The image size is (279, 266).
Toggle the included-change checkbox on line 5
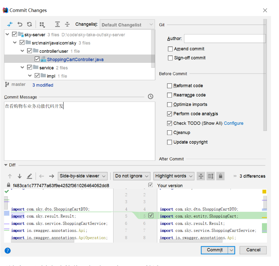pos(151,216)
